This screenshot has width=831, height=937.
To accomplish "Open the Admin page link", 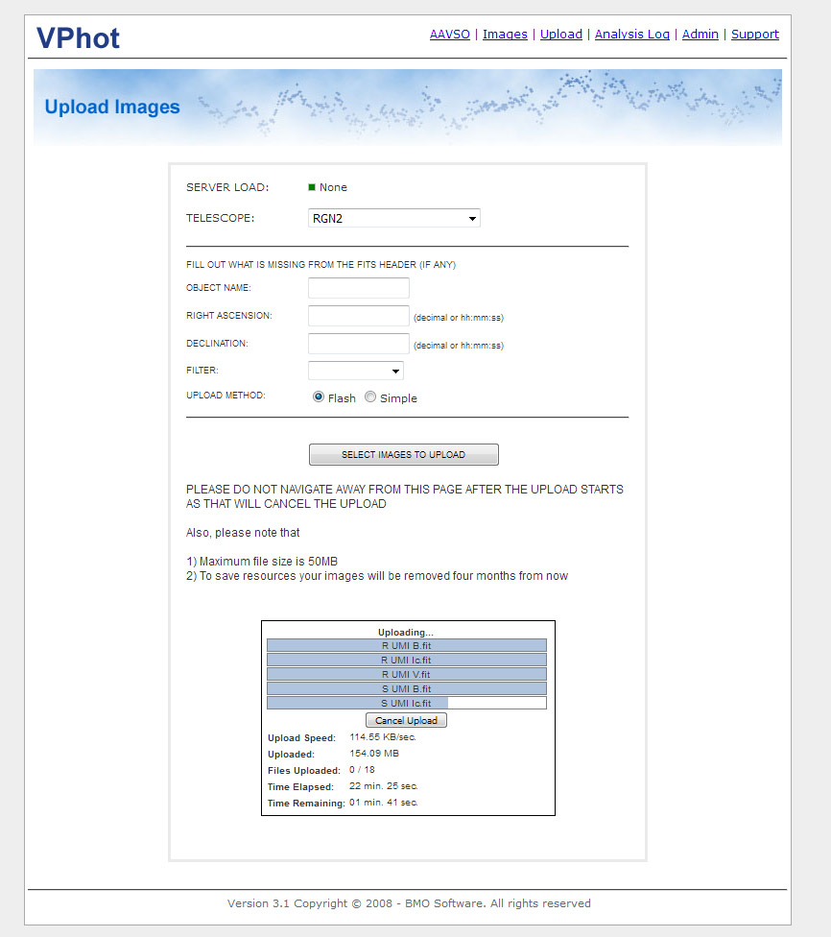I will point(700,35).
